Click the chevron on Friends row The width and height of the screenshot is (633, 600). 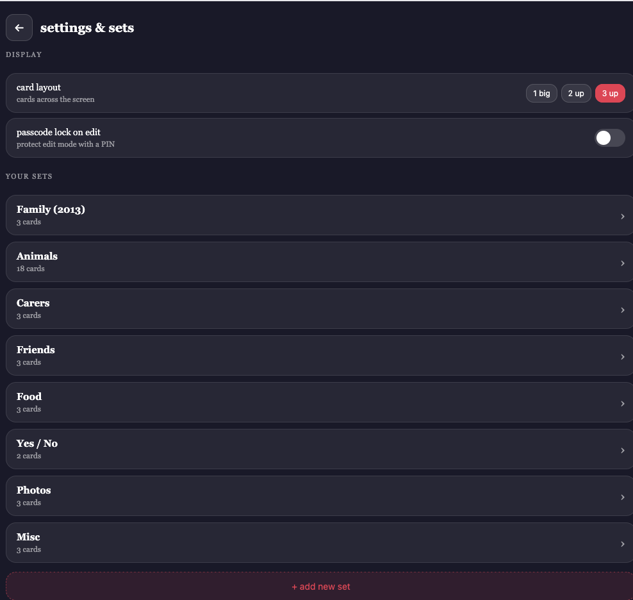[x=623, y=357]
